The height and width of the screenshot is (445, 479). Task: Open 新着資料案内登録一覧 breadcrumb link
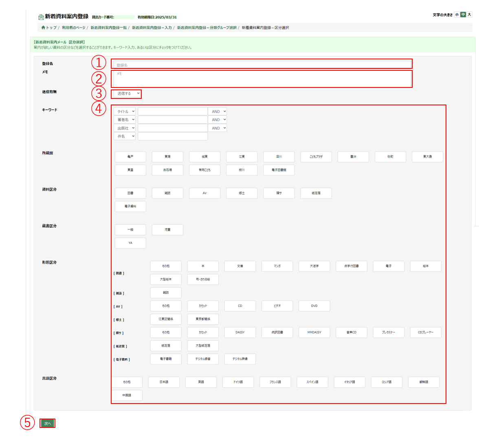108,28
